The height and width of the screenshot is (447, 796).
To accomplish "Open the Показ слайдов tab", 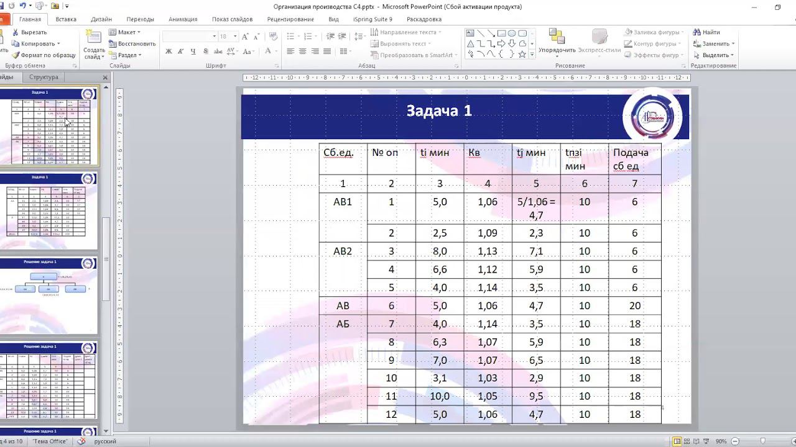I will point(232,19).
